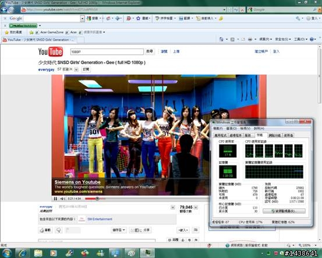Click the video volume speaker icon
The image size is (322, 258).
pos(62,198)
